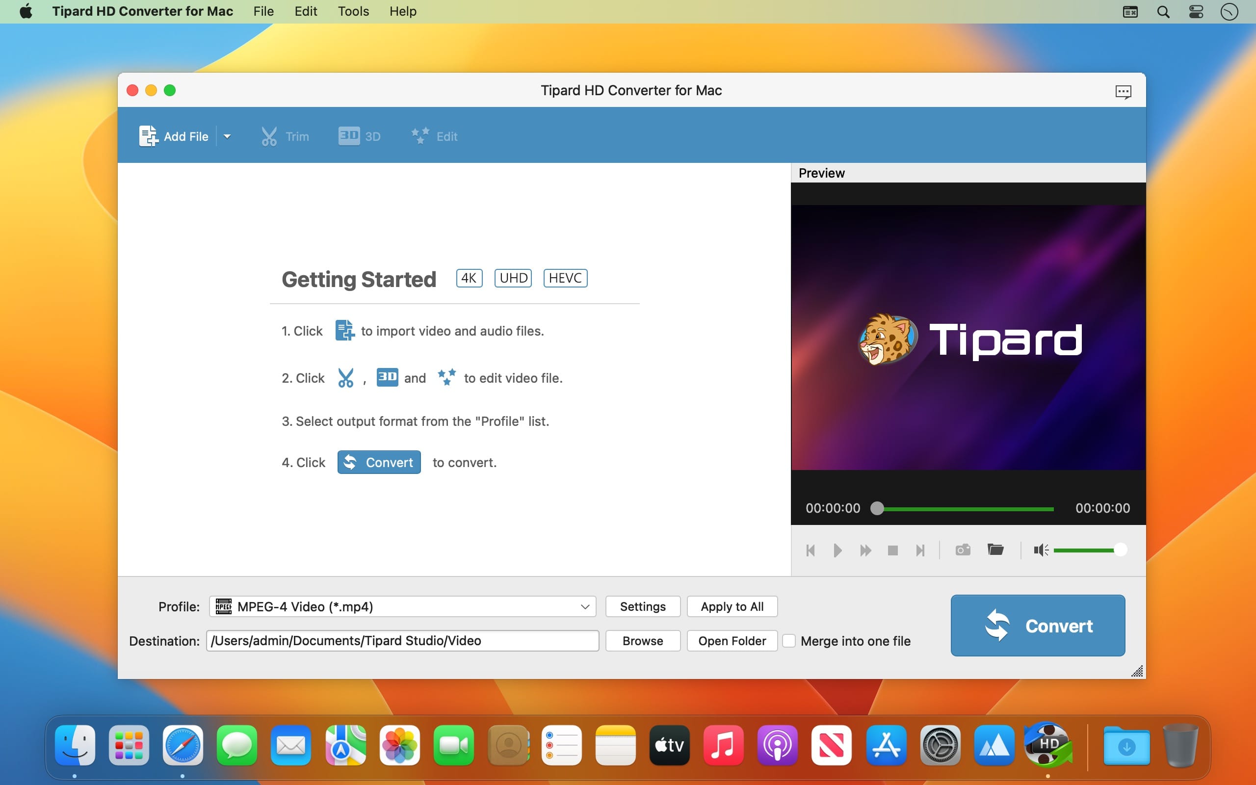
Task: Open the Profile format dropdown
Action: 403,606
